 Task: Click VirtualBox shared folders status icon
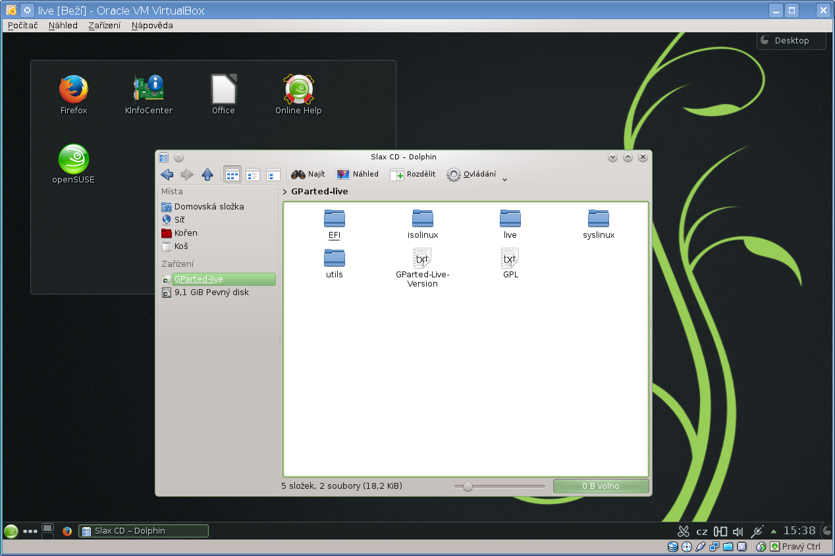[728, 547]
